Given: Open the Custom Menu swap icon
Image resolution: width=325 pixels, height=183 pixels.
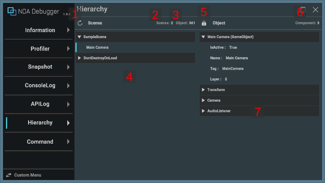Looking at the screenshot, I should pyautogui.click(x=8, y=175).
